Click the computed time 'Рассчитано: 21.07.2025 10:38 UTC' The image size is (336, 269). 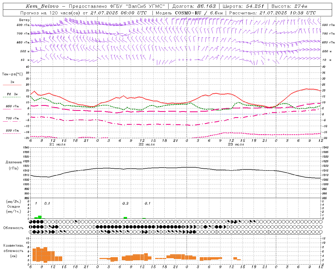pos(272,13)
